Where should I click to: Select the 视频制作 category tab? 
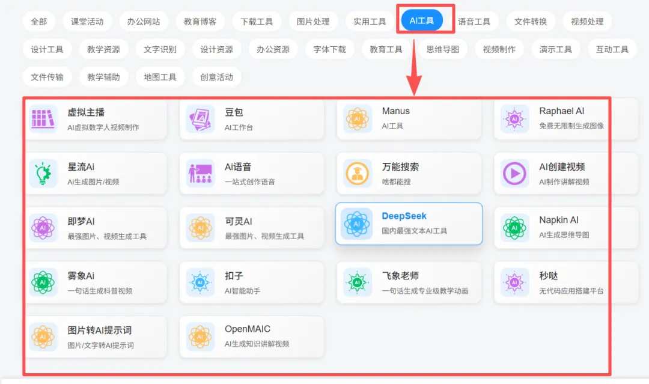click(499, 49)
